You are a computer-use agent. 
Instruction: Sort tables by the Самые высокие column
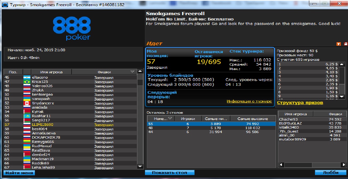click(x=253, y=119)
